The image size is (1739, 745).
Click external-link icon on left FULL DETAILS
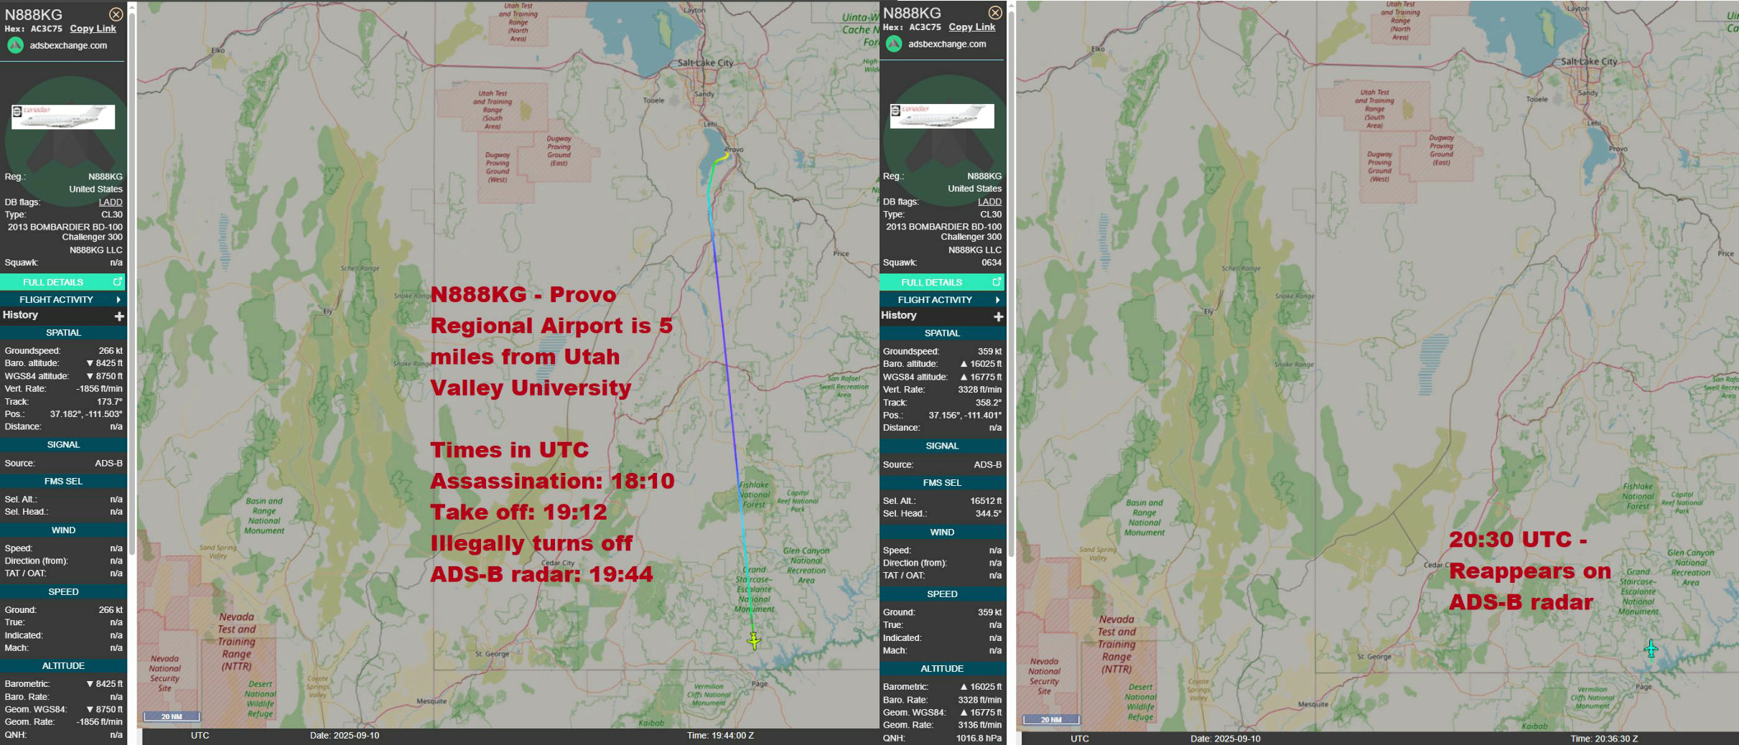tap(117, 282)
